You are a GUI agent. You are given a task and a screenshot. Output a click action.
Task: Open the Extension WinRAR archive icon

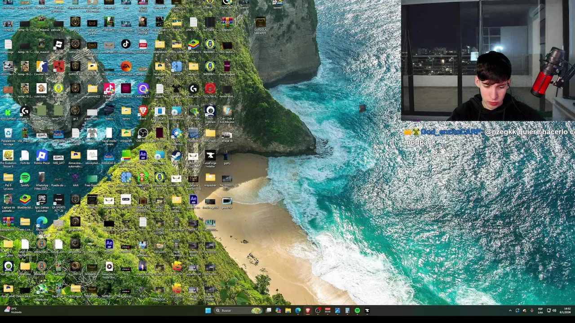coord(227,24)
